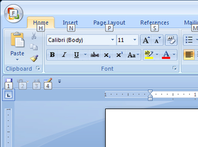
Task: Click the Shrink Font icon
Action: 158,40
